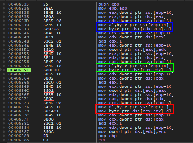Click opcode bytes 8A4D 18

(x=53, y=66)
